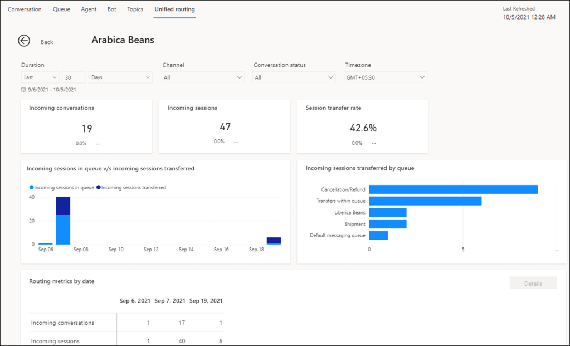Open the Duration Last dropdown
This screenshot has width=570, height=346.
pos(40,77)
